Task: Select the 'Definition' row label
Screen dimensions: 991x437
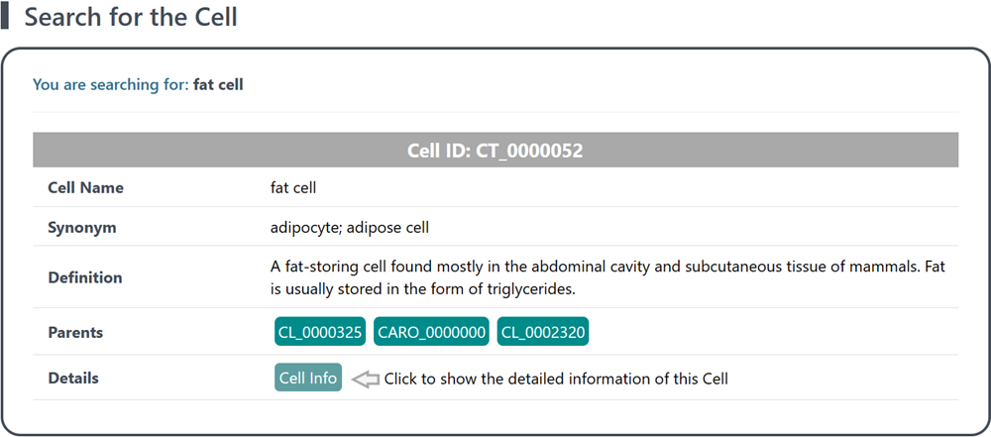Action: point(85,277)
